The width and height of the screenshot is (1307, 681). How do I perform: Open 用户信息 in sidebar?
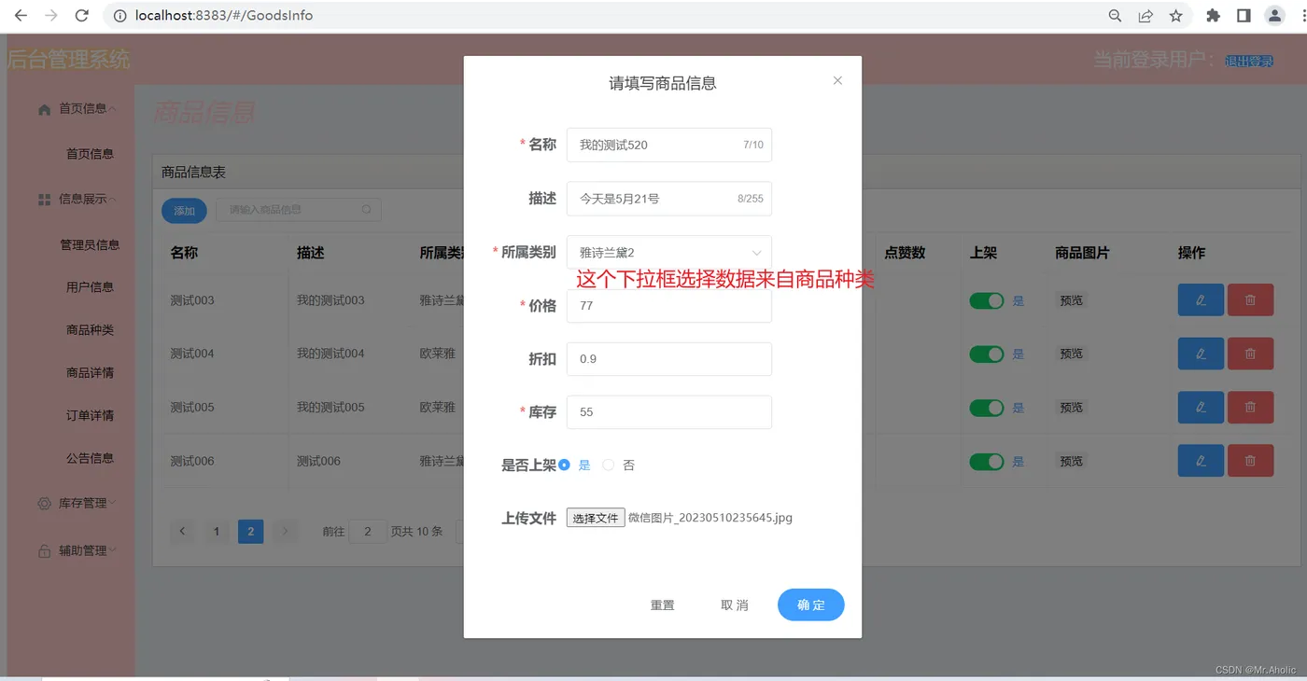coord(90,287)
